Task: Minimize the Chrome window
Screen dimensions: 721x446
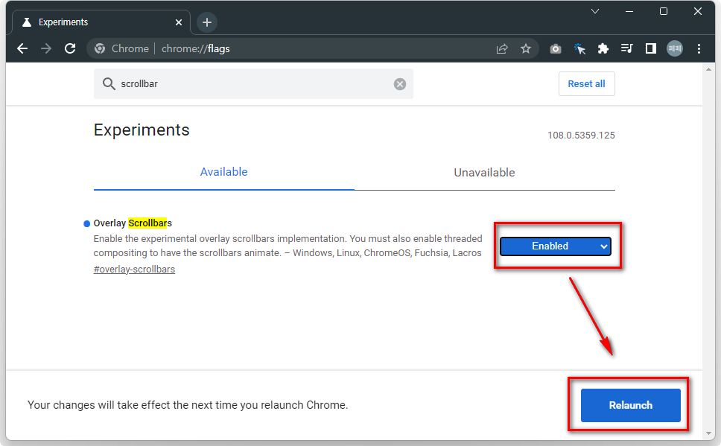Action: (x=629, y=11)
